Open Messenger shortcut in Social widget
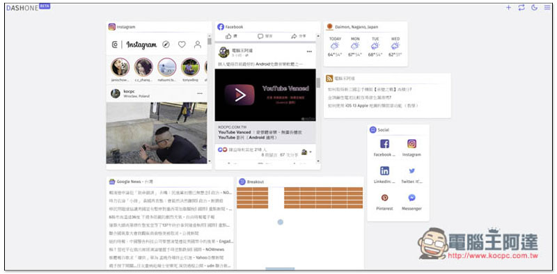This screenshot has height=274, width=557. pos(411,201)
